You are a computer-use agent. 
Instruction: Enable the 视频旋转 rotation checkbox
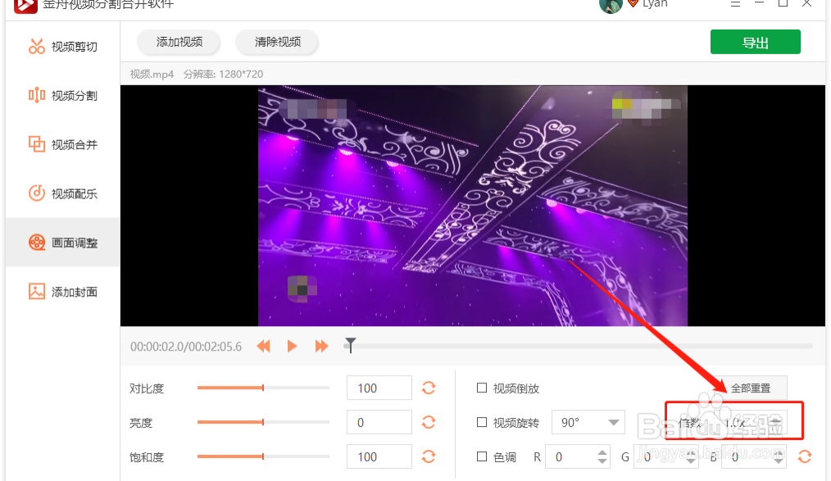tap(482, 422)
